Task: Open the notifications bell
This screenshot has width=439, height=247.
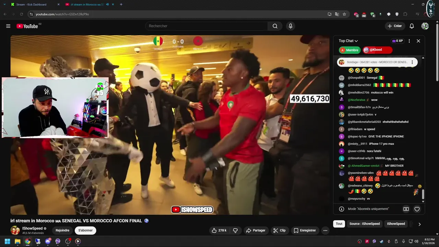Action: click(x=412, y=26)
